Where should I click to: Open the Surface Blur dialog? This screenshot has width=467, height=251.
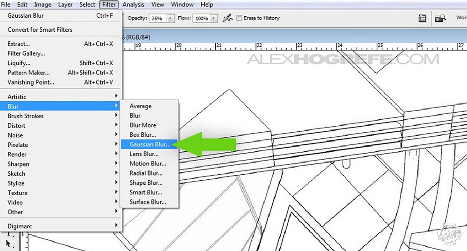click(149, 202)
